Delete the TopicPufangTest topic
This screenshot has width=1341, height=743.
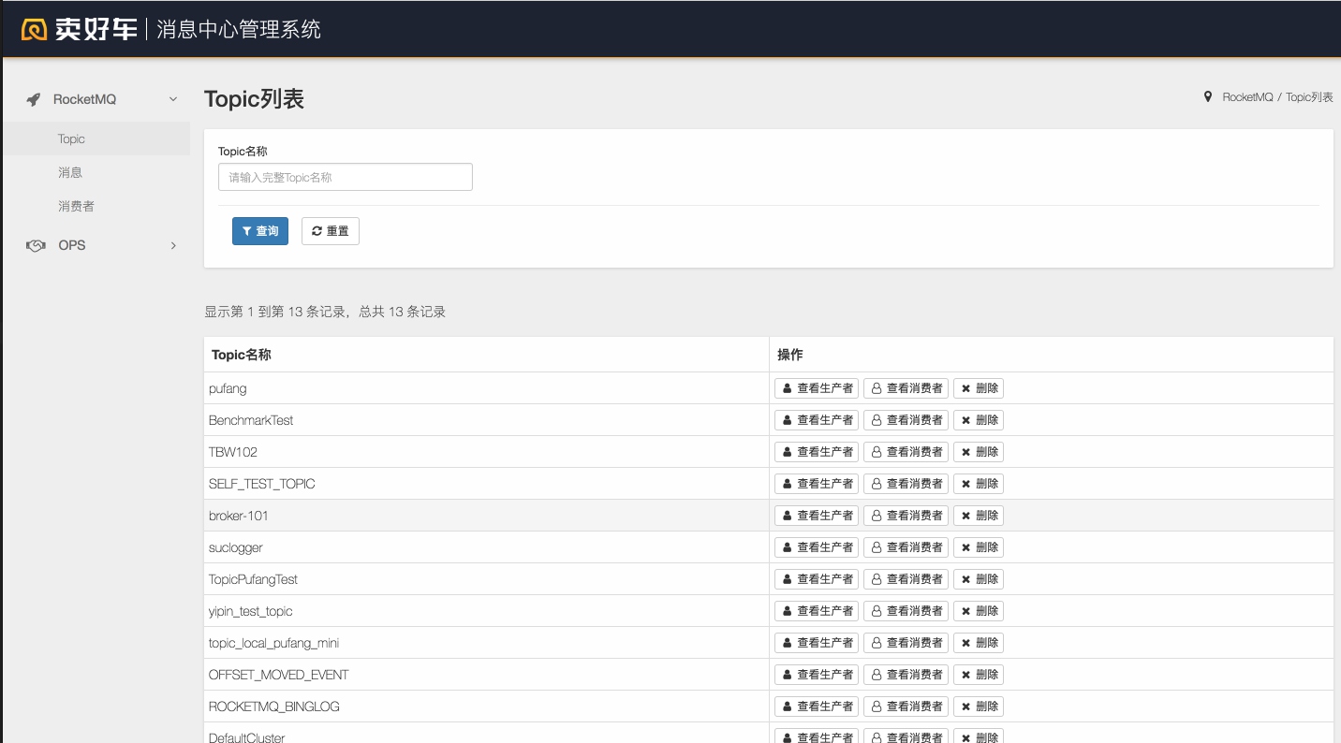[979, 579]
